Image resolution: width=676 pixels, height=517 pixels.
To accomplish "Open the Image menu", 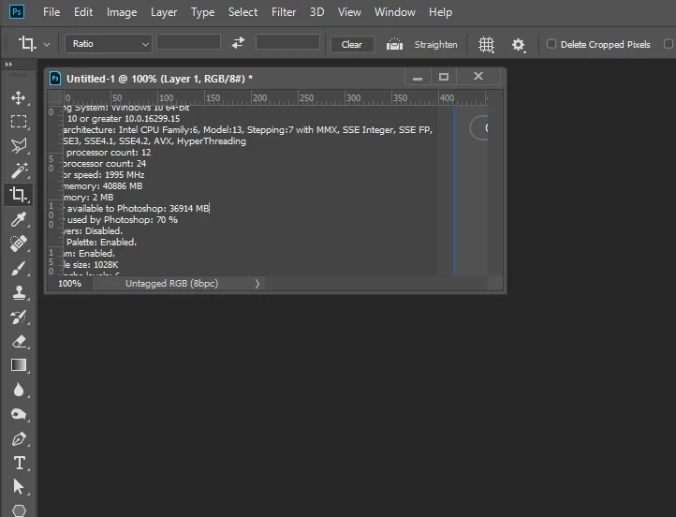I will 122,12.
